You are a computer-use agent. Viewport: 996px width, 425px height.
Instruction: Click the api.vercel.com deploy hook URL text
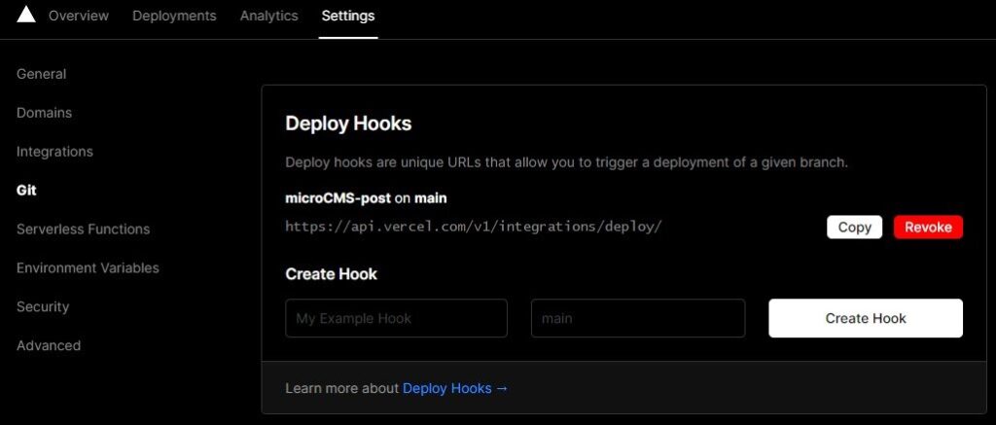click(474, 227)
